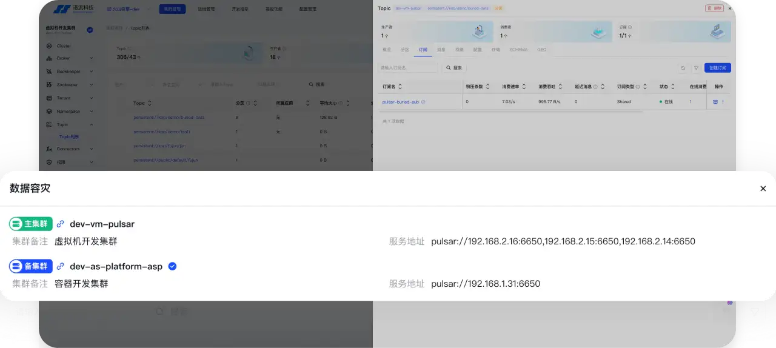
Task: Expand the Zookeeper sidebar section
Action: pos(92,85)
